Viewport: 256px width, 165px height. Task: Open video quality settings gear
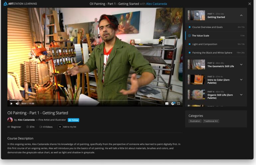173,104
